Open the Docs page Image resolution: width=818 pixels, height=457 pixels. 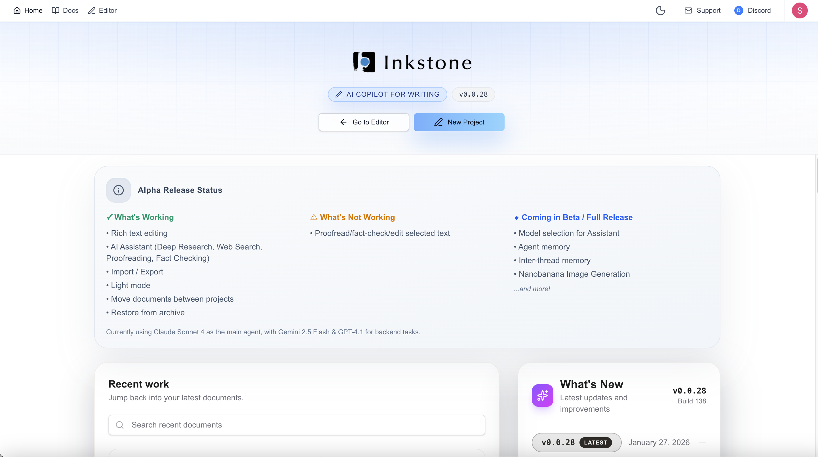[65, 10]
